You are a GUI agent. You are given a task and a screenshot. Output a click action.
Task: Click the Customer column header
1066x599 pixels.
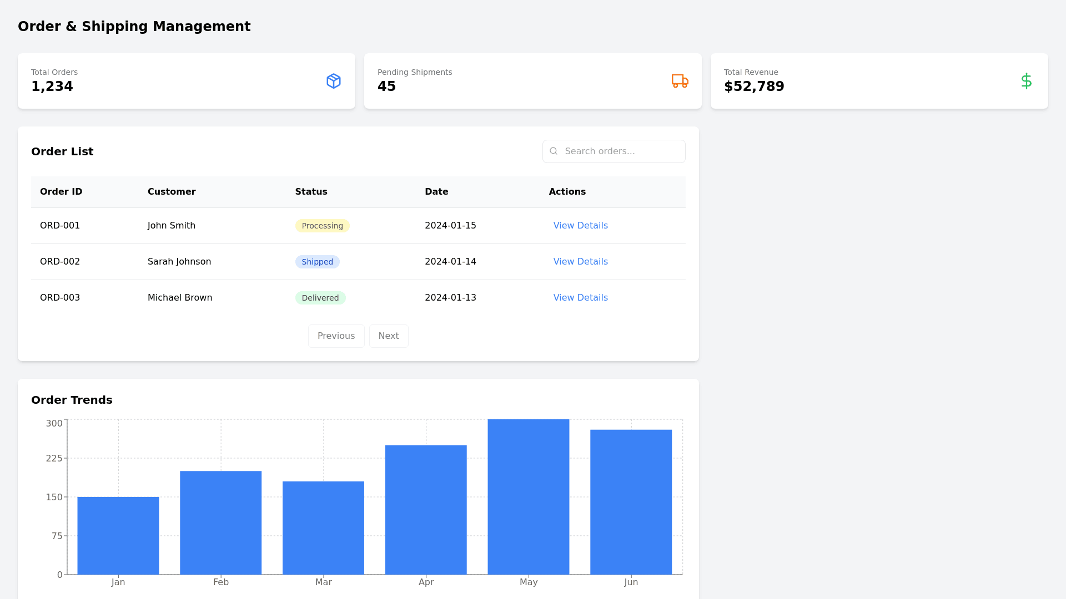[x=172, y=192]
